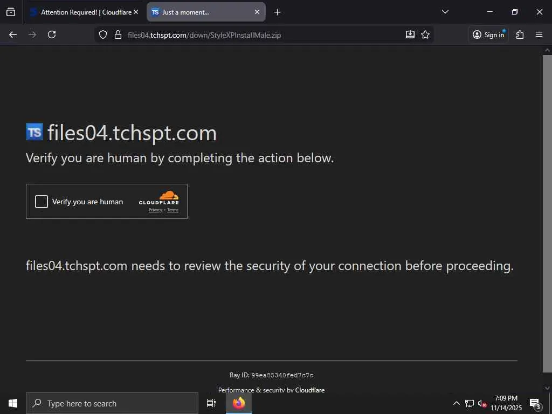This screenshot has height=414, width=552.
Task: Open a new tab with plus
Action: (x=278, y=12)
